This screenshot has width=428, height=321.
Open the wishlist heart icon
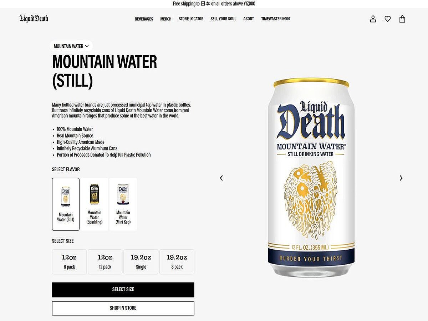388,19
